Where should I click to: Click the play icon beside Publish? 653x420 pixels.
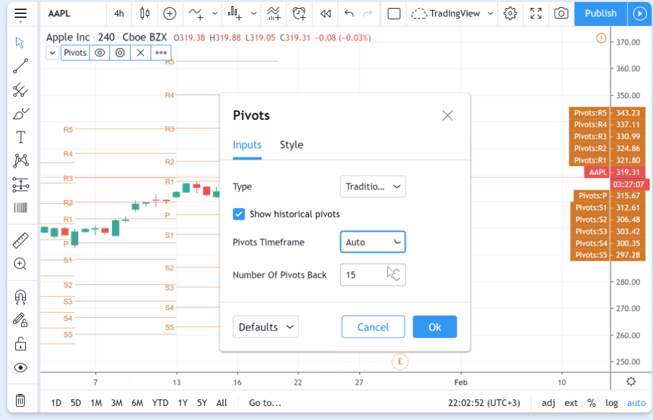tap(639, 13)
